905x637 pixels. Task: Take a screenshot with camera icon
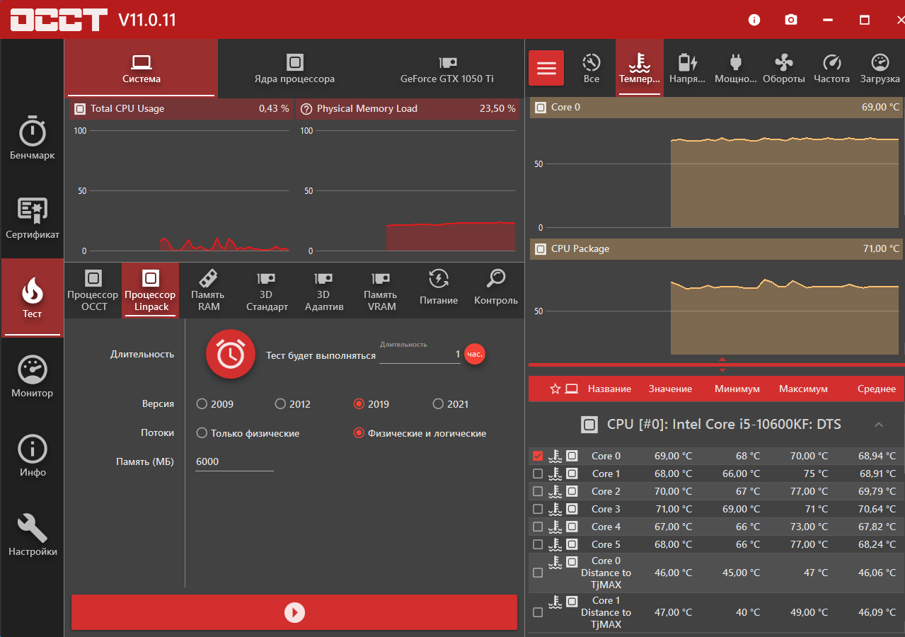coord(791,20)
